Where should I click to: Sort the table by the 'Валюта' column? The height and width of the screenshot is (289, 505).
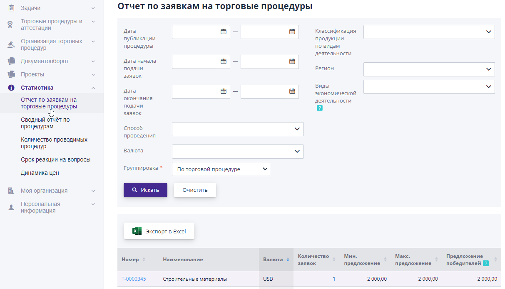tap(288, 259)
